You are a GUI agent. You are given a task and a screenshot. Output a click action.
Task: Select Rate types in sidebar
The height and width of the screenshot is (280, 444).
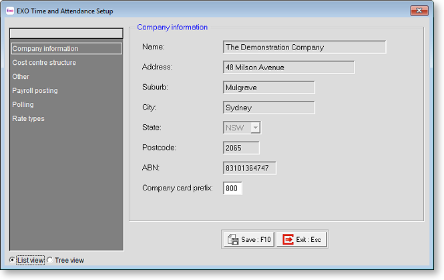28,119
